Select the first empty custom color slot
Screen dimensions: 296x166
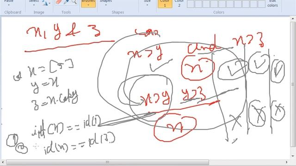click(191, 4)
